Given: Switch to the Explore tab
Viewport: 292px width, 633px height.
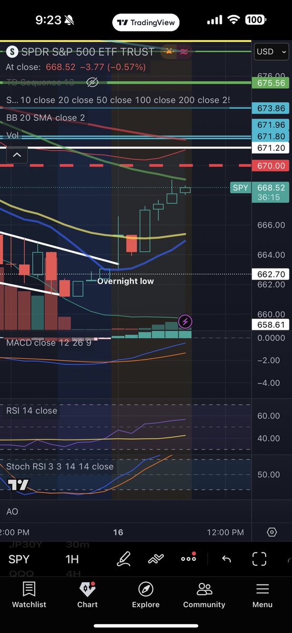Looking at the screenshot, I should point(145,595).
